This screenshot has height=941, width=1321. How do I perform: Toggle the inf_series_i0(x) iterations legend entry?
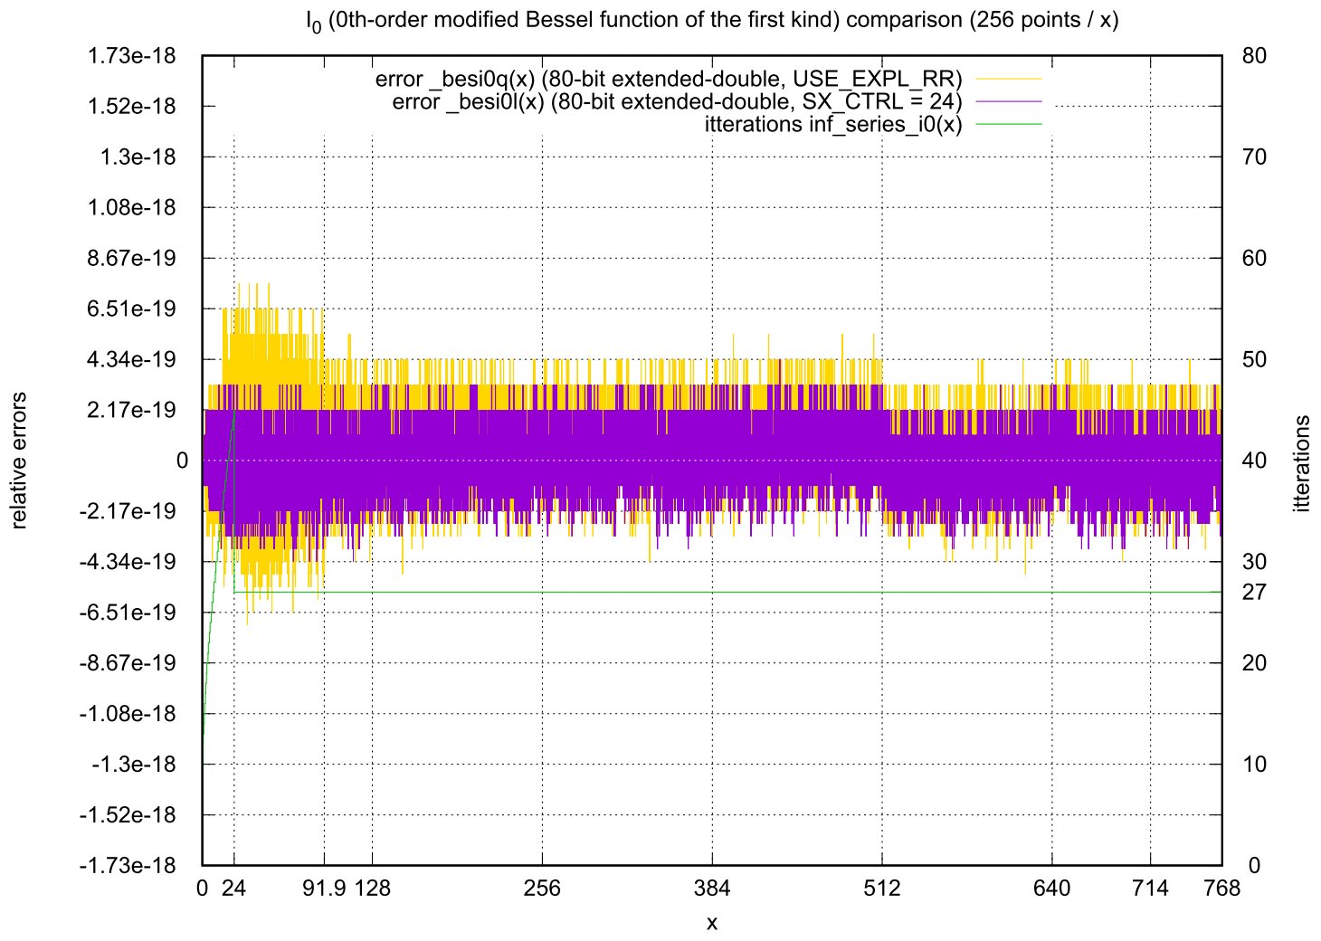[x=832, y=124]
